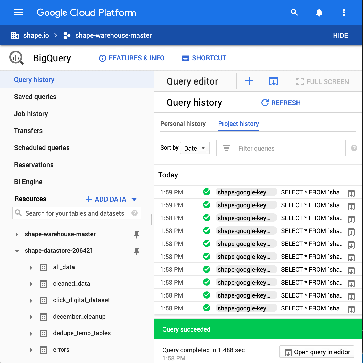Click the dedupe_temp_tables dataset icon
Screen dimensions: 363x363
click(44, 333)
